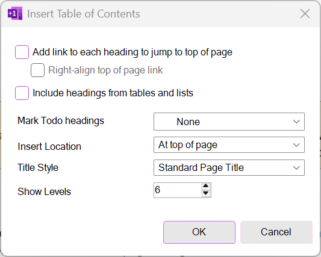Check the 'Include headings from tables and lists' box
Viewport: 321px width, 257px height.
pos(22,93)
